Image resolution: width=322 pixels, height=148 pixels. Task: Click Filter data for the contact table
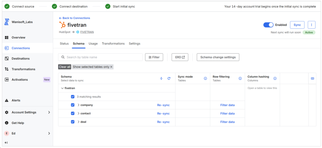(228, 114)
